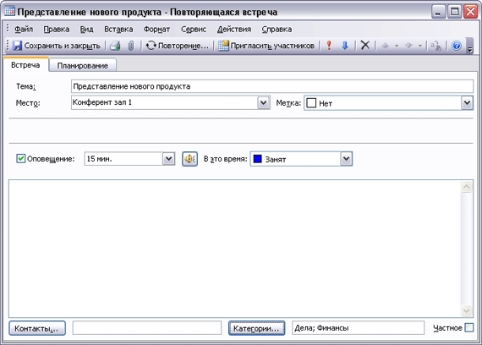Open the next item arrow dropdown
482x345 pixels.
[420, 46]
